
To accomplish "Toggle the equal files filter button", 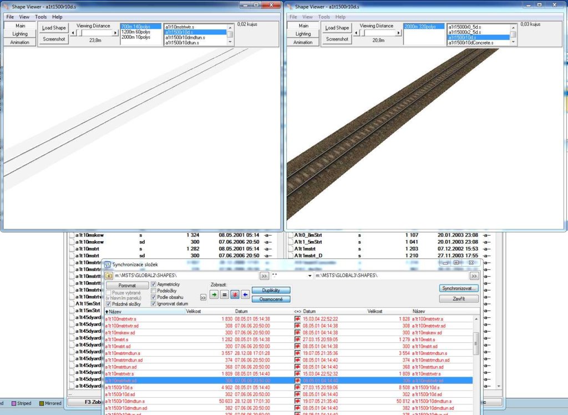I will [x=225, y=294].
